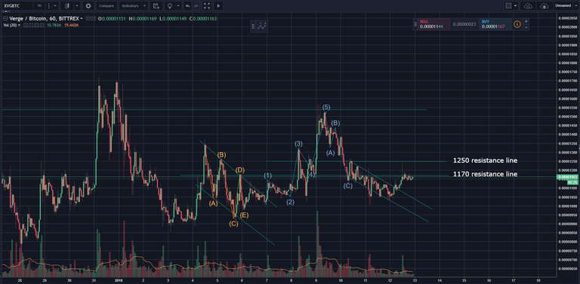Image resolution: width=580 pixels, height=284 pixels.
Task: Open the three-dots interval options
Action: click(x=49, y=6)
